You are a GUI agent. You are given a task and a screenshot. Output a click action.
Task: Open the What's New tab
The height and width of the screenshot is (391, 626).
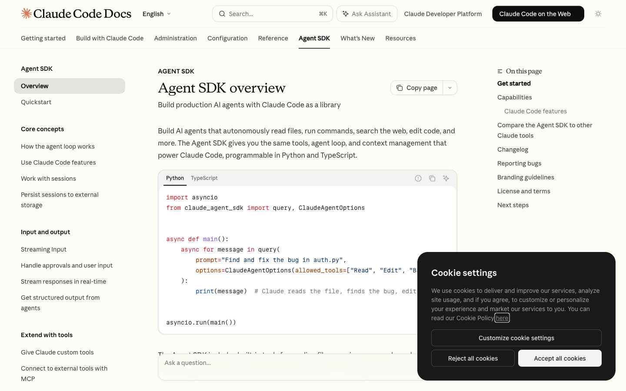(x=357, y=38)
